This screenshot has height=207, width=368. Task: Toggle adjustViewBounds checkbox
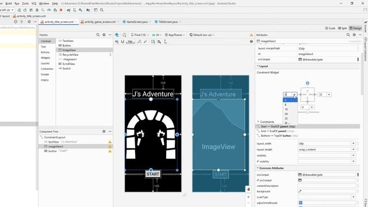pyautogui.click(x=300, y=202)
